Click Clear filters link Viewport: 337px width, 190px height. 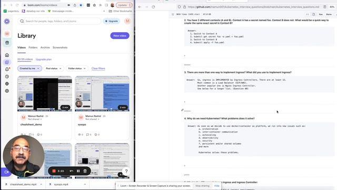click(x=98, y=68)
